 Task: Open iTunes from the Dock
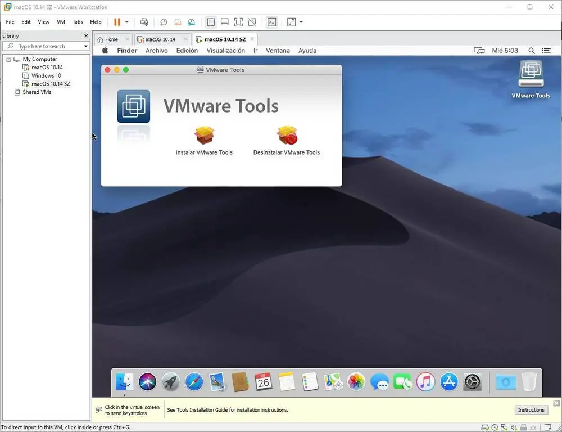click(425, 381)
